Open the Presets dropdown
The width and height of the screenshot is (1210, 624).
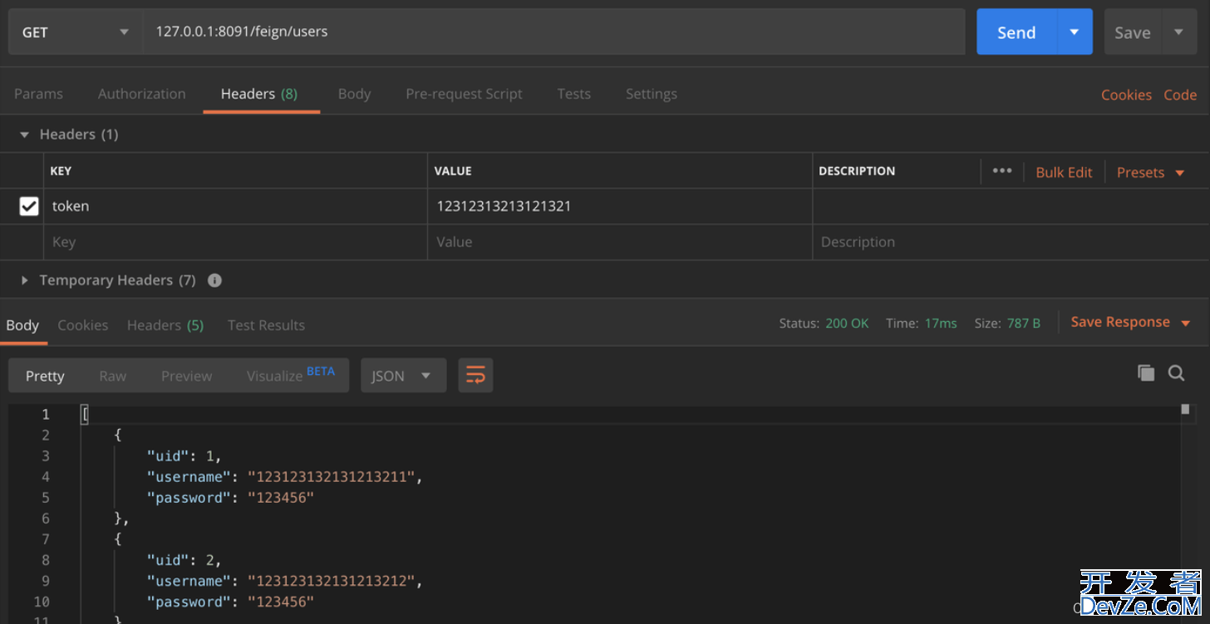click(1150, 173)
